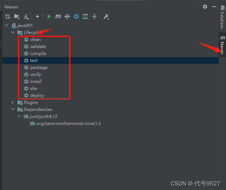Run Maven build with green play icon
The height and width of the screenshot is (190, 226).
tap(49, 16)
